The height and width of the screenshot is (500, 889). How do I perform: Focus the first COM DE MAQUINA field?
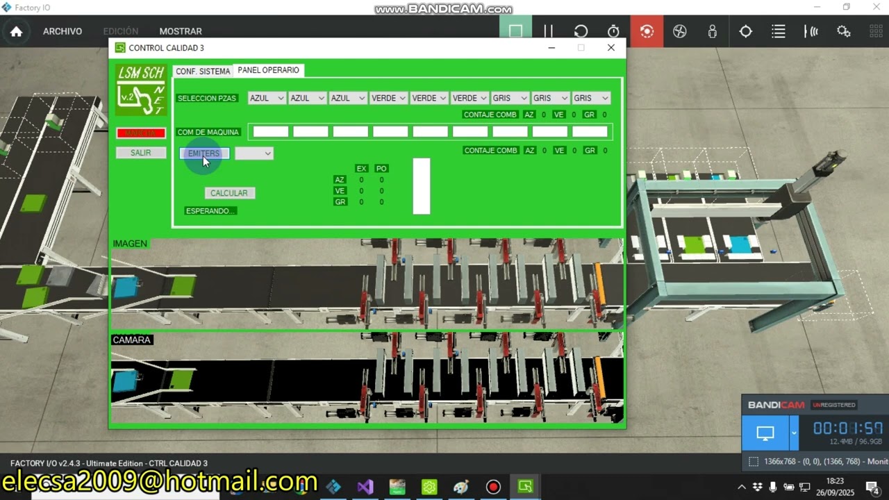(x=271, y=132)
